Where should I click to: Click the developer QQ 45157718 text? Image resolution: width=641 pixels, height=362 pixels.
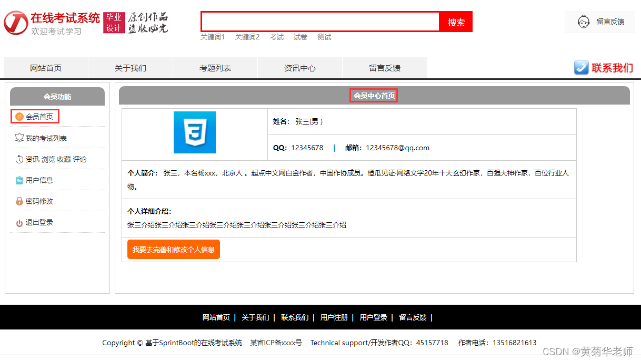[432, 343]
